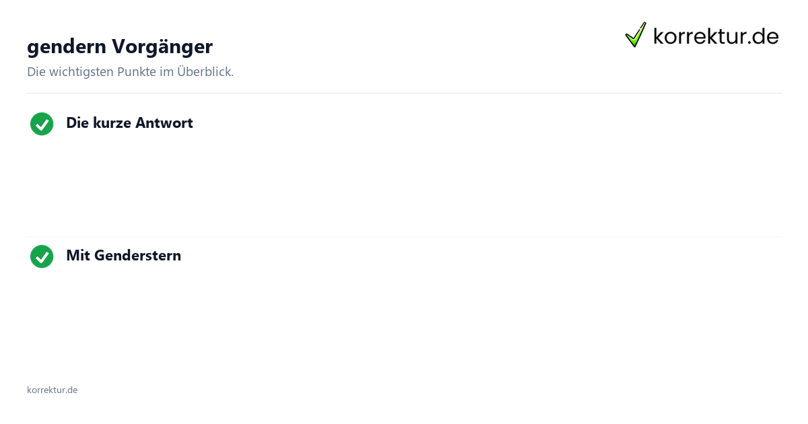Click the green checkmark in the korrektur.de logo

636,35
